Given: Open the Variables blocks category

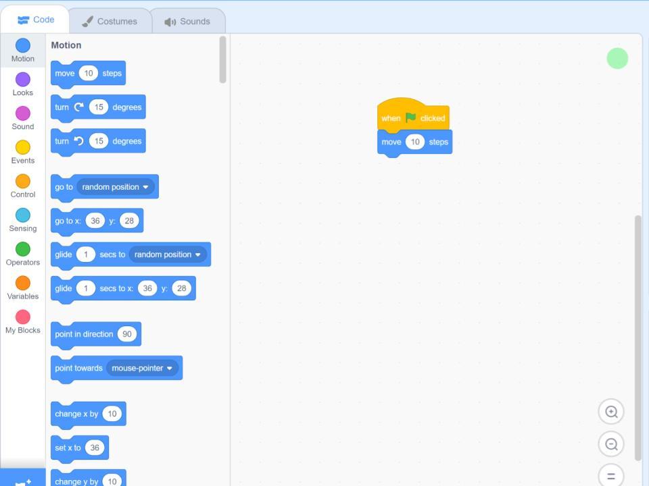Looking at the screenshot, I should pyautogui.click(x=23, y=288).
